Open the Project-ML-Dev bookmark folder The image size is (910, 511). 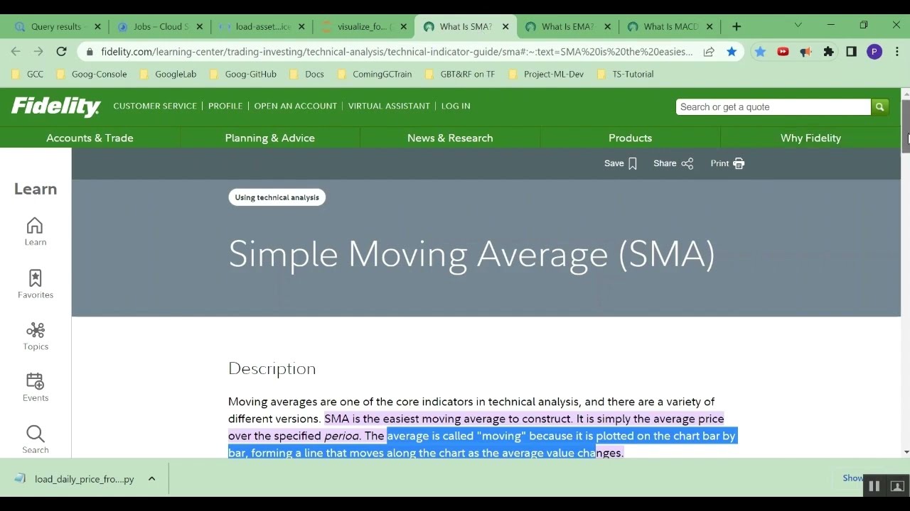pyautogui.click(x=546, y=74)
